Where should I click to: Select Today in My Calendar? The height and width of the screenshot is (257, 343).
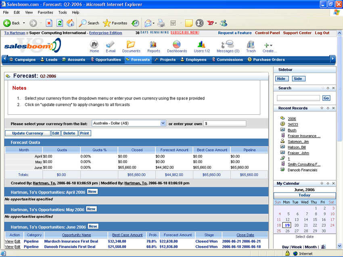click(x=304, y=195)
